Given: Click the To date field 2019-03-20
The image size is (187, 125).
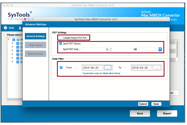Looking at the screenshot, I should [141, 68].
